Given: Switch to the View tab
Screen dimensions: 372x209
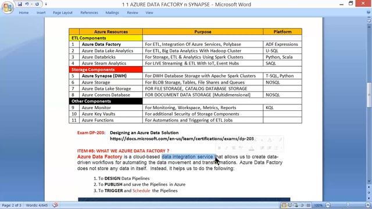Looking at the screenshot, I should [149, 13].
